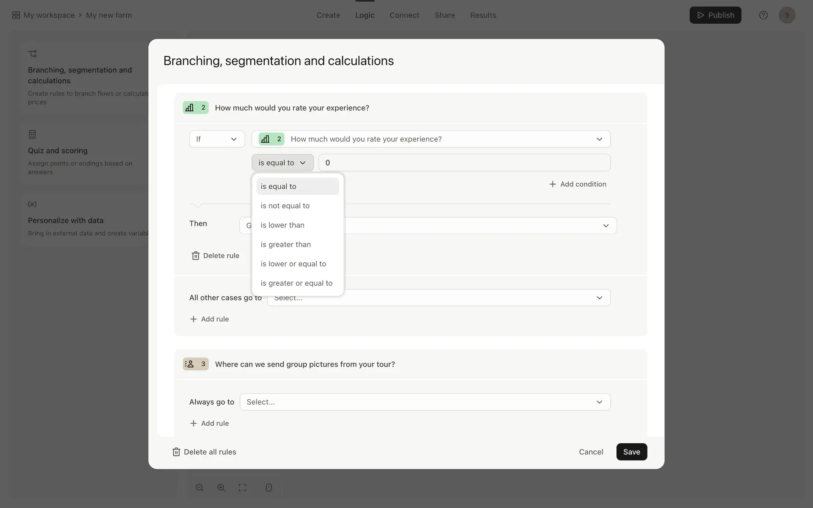Click the rating value input field
Image resolution: width=813 pixels, height=508 pixels.
pos(464,163)
